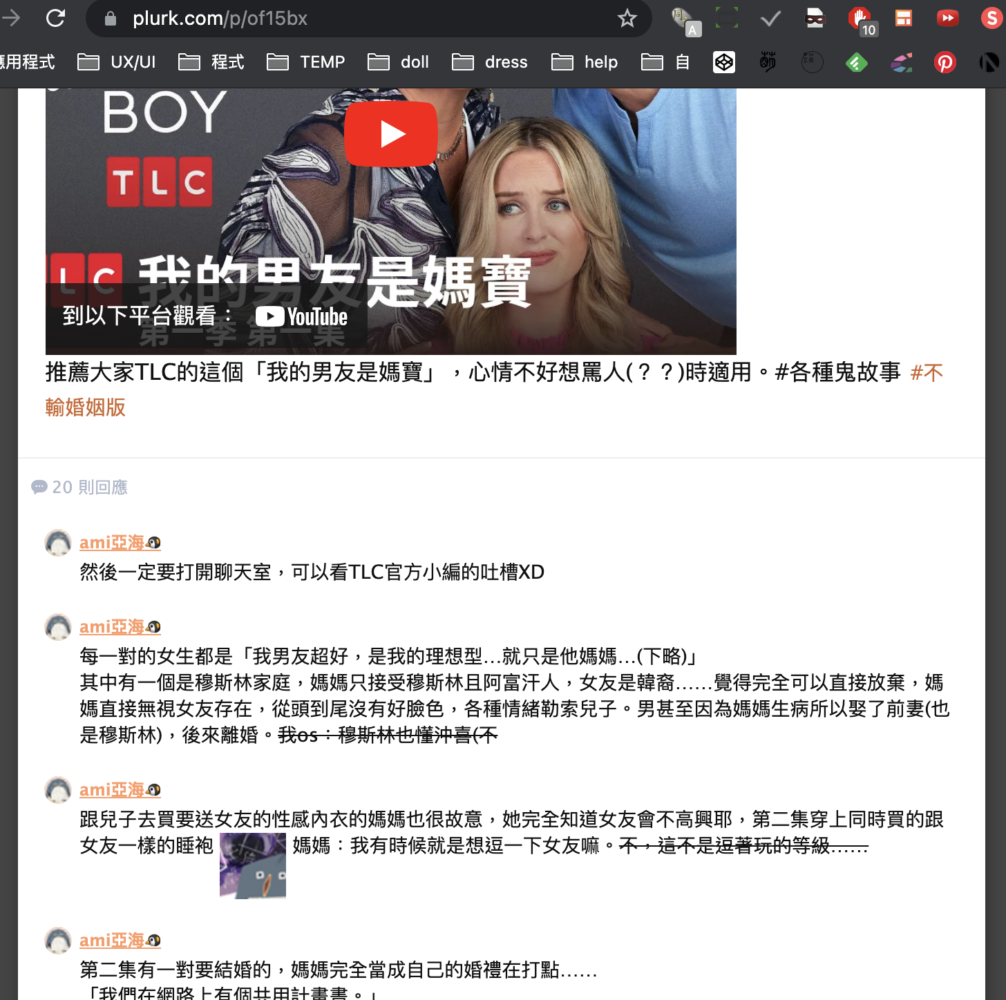This screenshot has height=1000, width=1006.
Task: Click the hashtag text #各種鬼故事
Action: [x=838, y=372]
